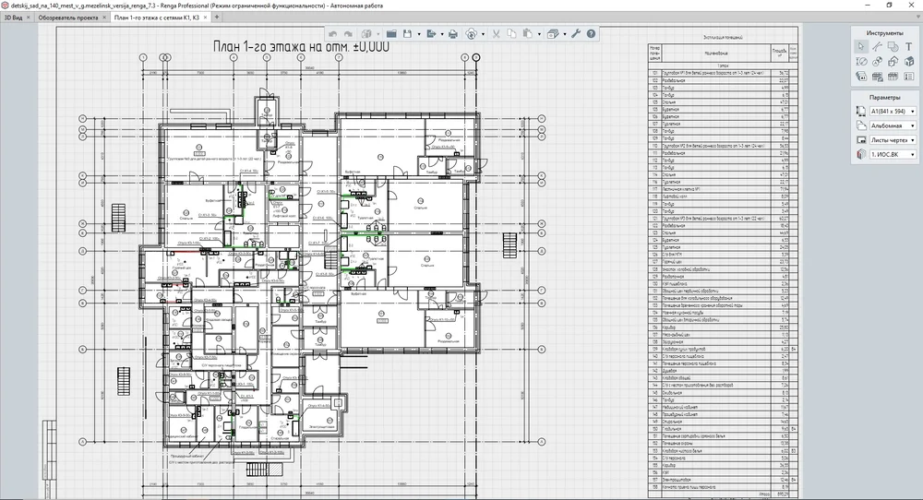The height and width of the screenshot is (500, 923).
Task: Select the arrow selection tool in Инструменты
Action: click(x=861, y=46)
